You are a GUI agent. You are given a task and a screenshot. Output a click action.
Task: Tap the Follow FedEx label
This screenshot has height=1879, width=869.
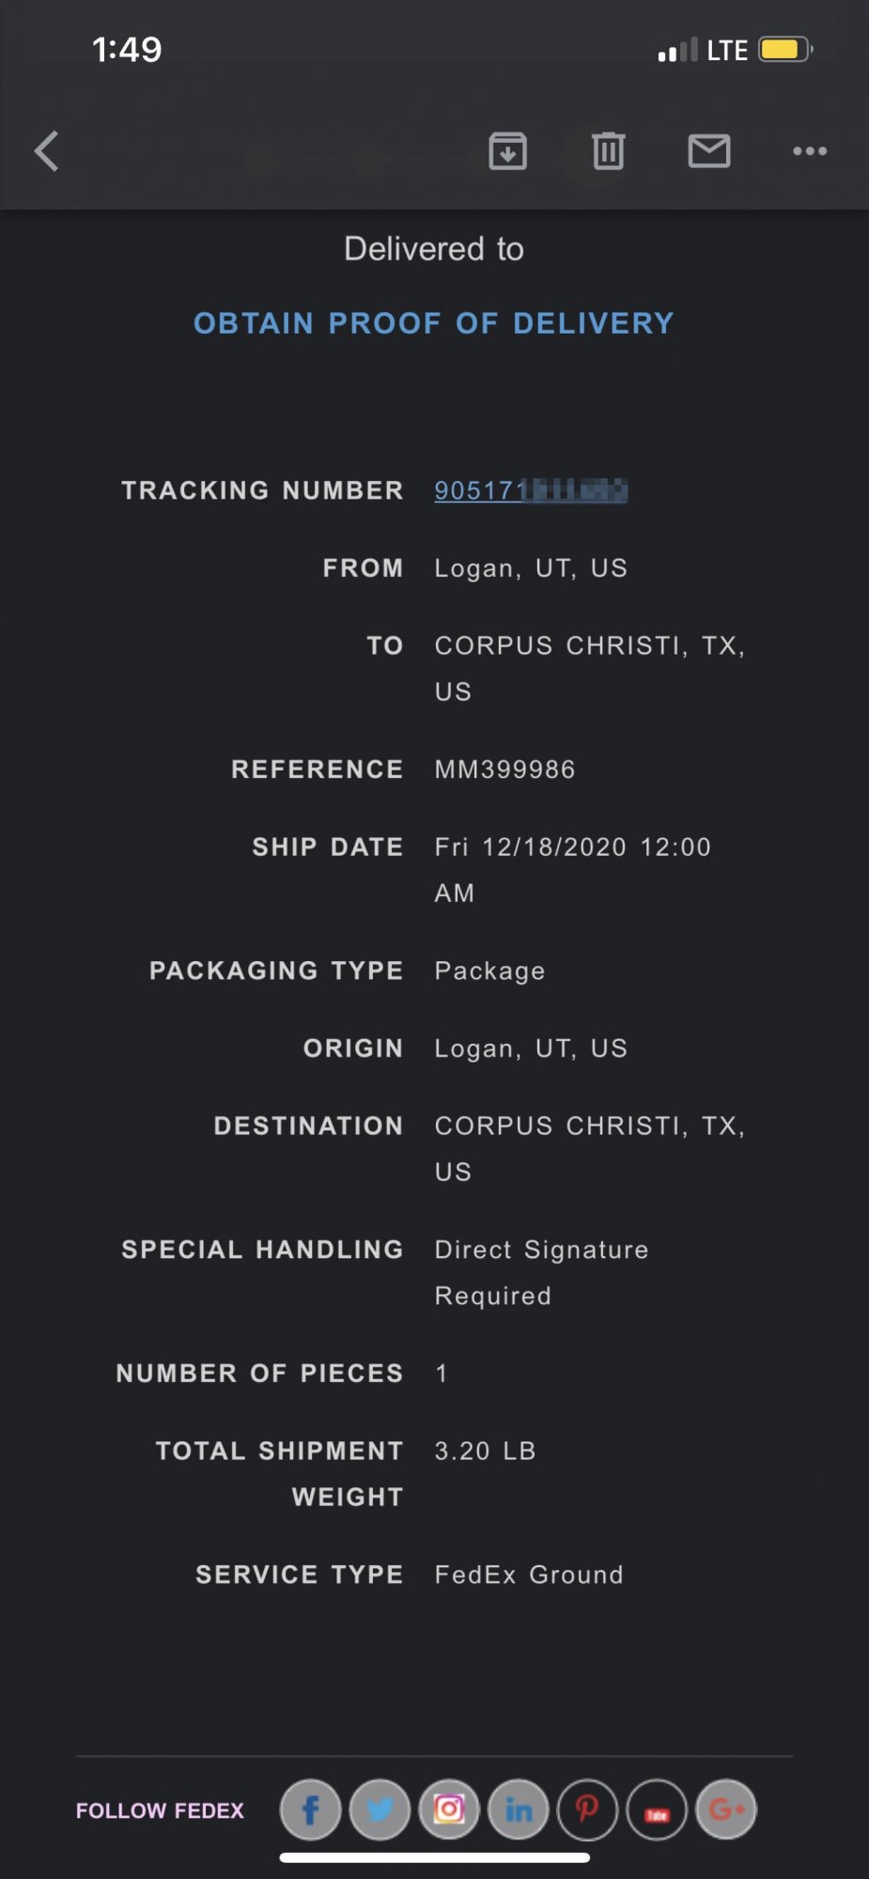pos(160,1810)
